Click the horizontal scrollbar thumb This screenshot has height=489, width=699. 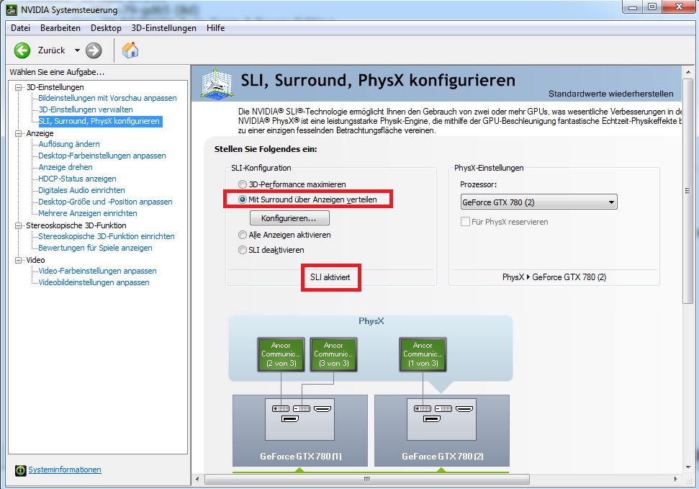pyautogui.click(x=367, y=480)
